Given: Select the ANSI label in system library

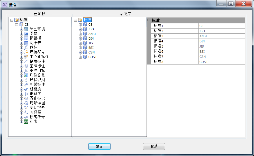Looking at the screenshot, I should (x=92, y=34).
